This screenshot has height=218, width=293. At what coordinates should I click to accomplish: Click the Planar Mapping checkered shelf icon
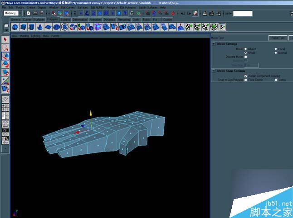(x=189, y=27)
